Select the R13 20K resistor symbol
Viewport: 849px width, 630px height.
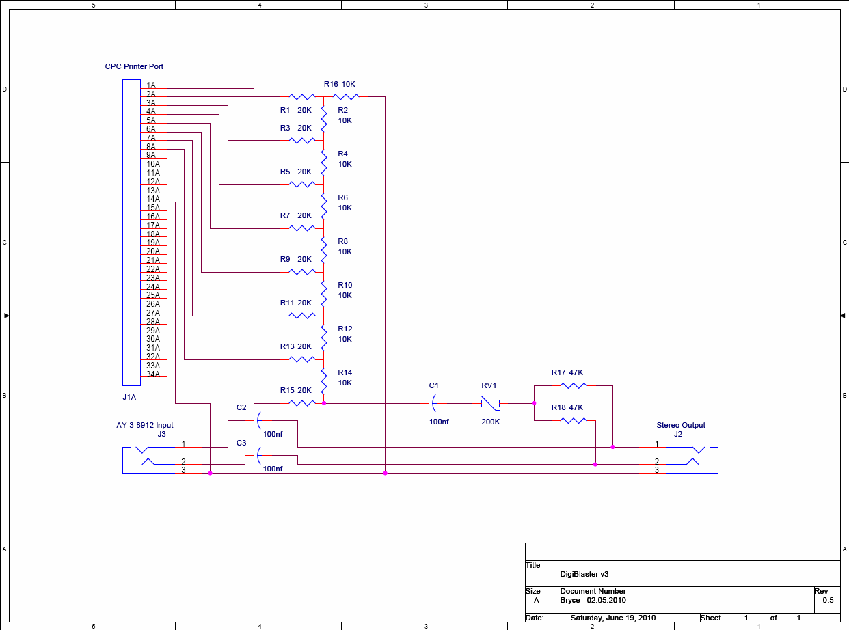(x=301, y=359)
